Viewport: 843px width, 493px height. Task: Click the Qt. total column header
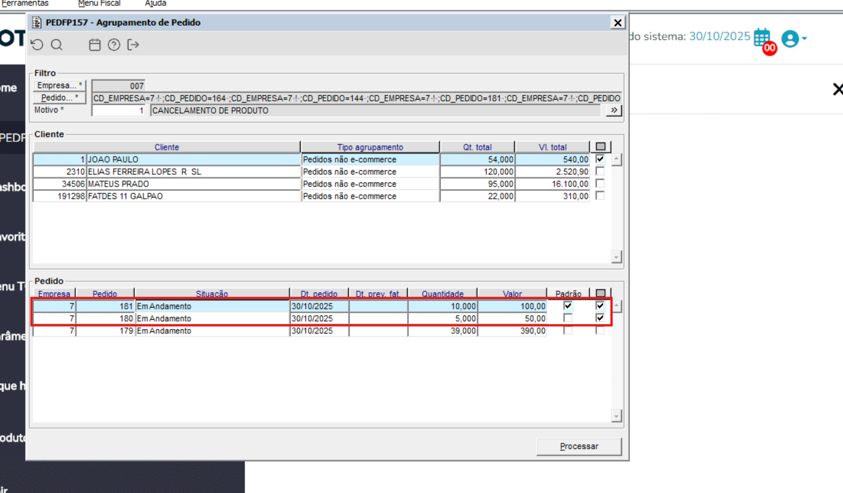click(478, 147)
